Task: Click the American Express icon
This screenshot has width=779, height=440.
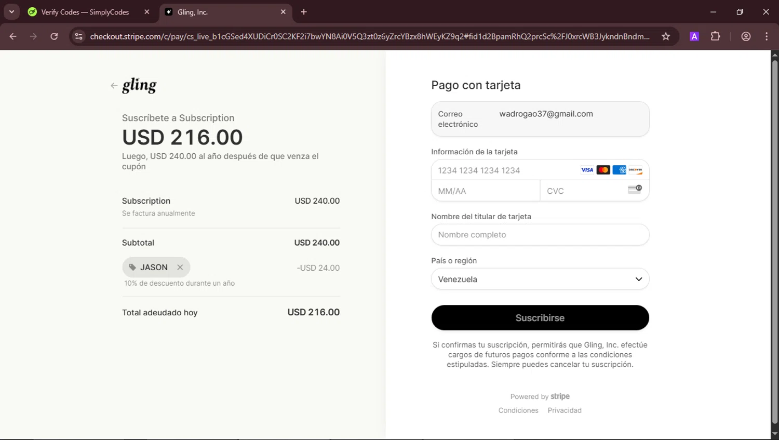Action: (x=619, y=170)
